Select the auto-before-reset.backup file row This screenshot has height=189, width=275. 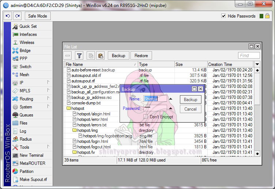[x=159, y=70]
